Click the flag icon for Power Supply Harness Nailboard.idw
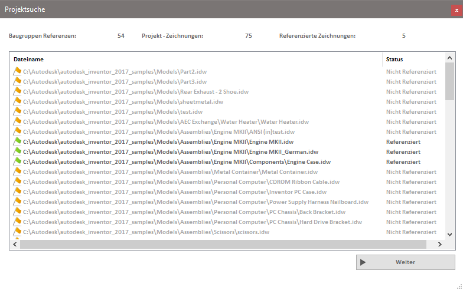463x290 pixels. pos(18,202)
